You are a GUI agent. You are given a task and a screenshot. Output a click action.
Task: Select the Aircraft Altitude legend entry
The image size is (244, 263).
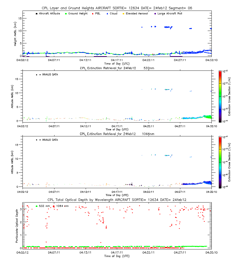(x=48, y=13)
